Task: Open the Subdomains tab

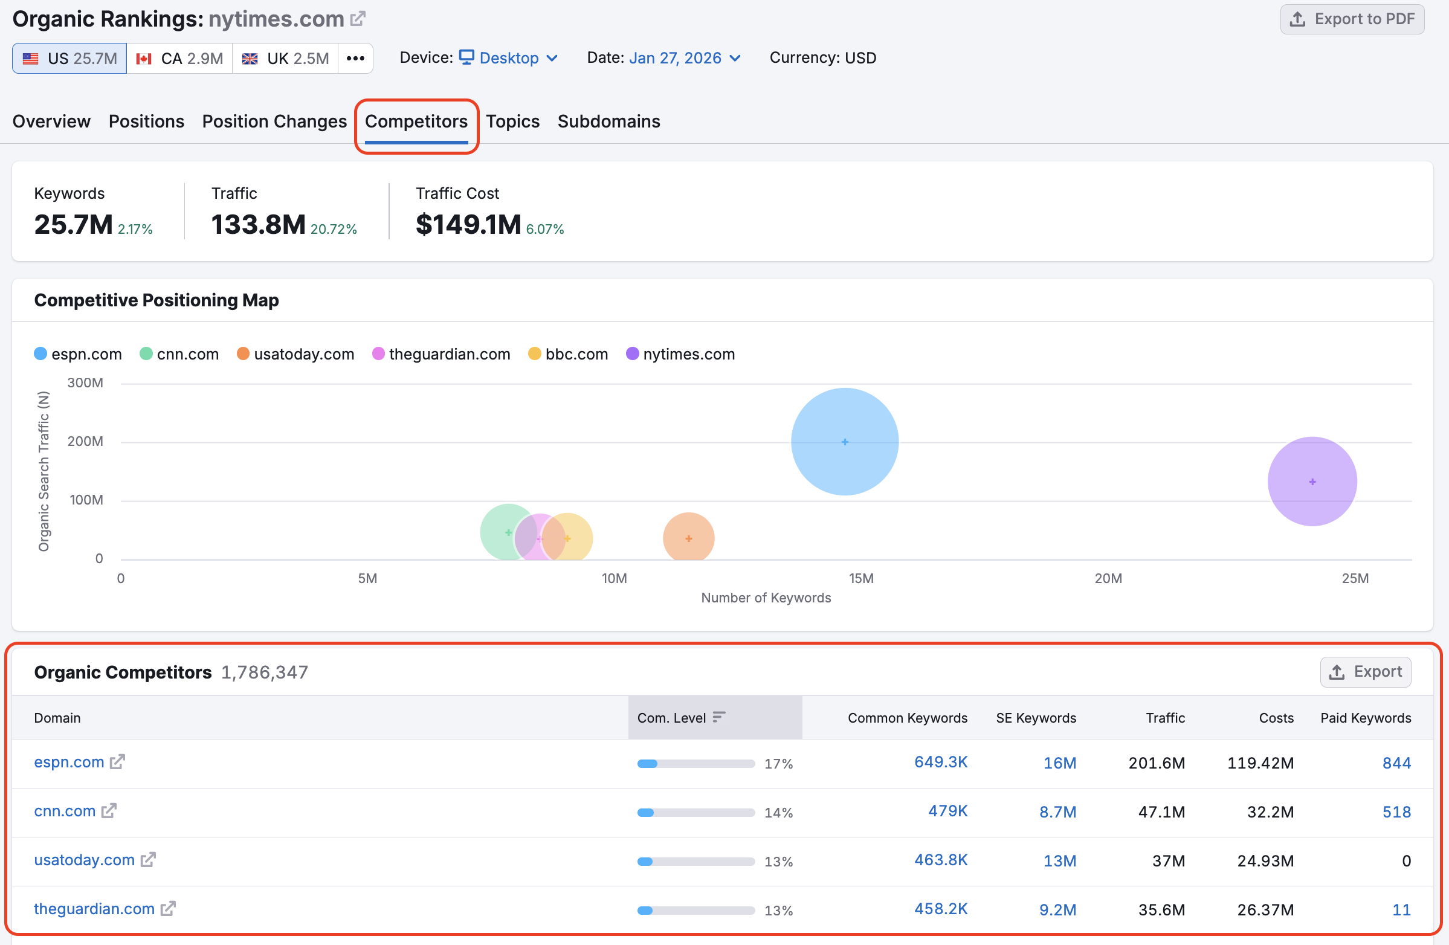Action: click(x=608, y=121)
